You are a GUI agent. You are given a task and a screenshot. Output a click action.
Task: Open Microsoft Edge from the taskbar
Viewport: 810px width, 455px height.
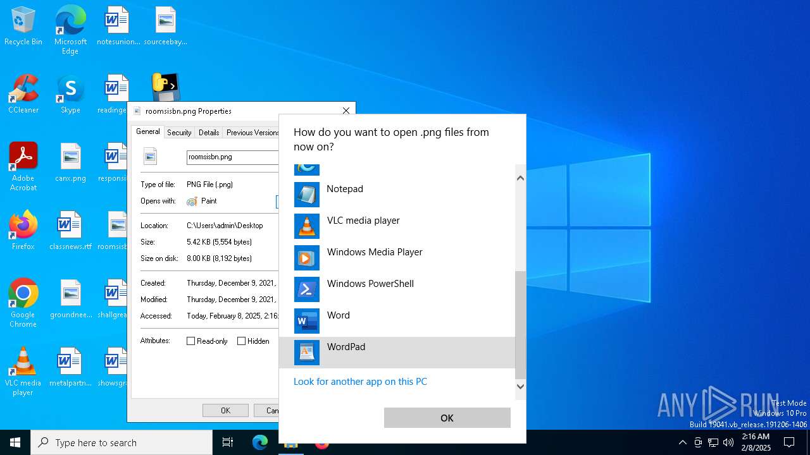click(x=260, y=442)
